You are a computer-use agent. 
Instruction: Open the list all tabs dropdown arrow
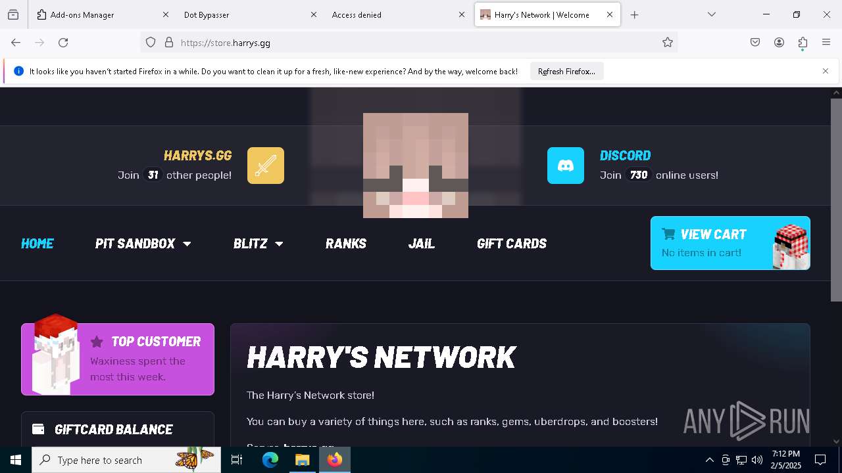[x=712, y=14]
